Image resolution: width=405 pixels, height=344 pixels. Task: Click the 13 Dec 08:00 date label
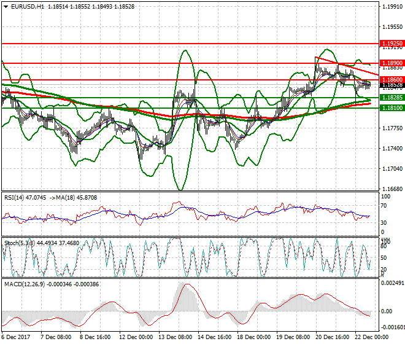(175, 337)
